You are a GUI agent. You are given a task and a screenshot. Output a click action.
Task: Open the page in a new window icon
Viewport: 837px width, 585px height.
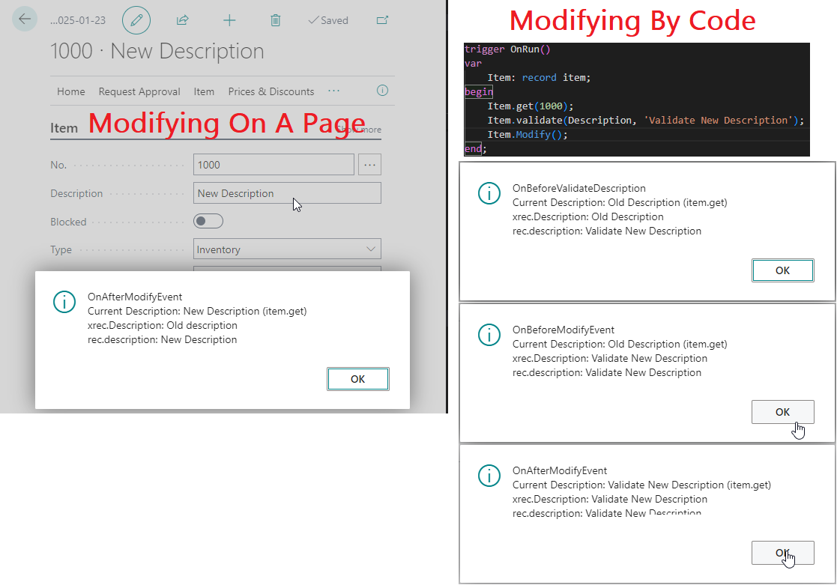[x=382, y=20]
